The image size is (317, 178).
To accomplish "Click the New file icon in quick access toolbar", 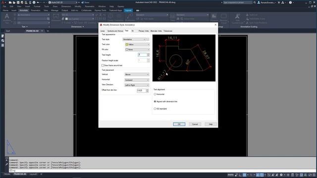I will point(10,2).
